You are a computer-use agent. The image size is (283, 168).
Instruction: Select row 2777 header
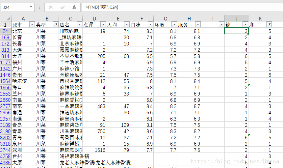(6, 106)
